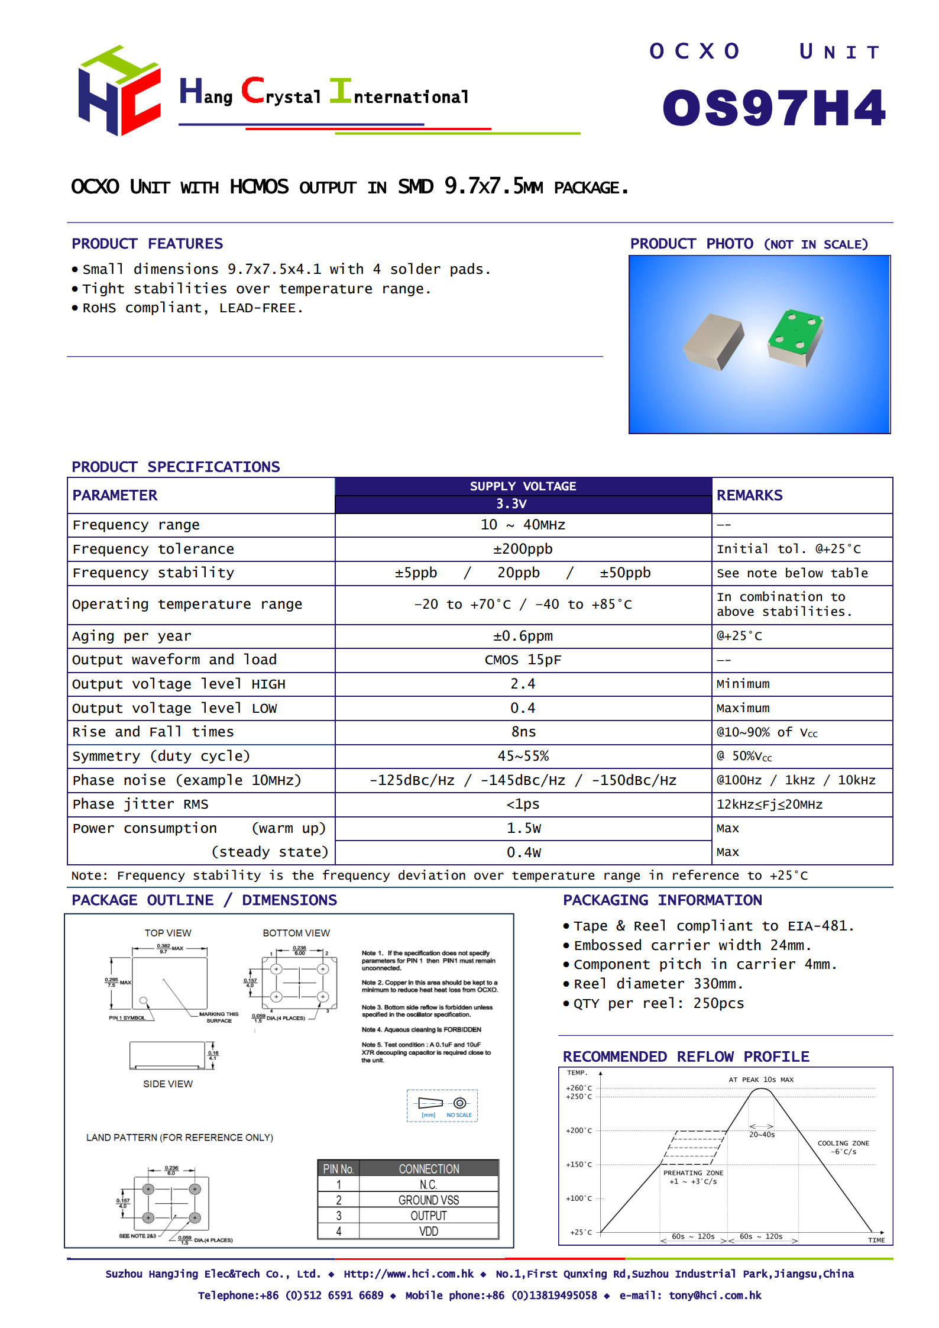The height and width of the screenshot is (1328, 939).
Task: Click 'Operating temperature range' row label
Action: pyautogui.click(x=187, y=605)
